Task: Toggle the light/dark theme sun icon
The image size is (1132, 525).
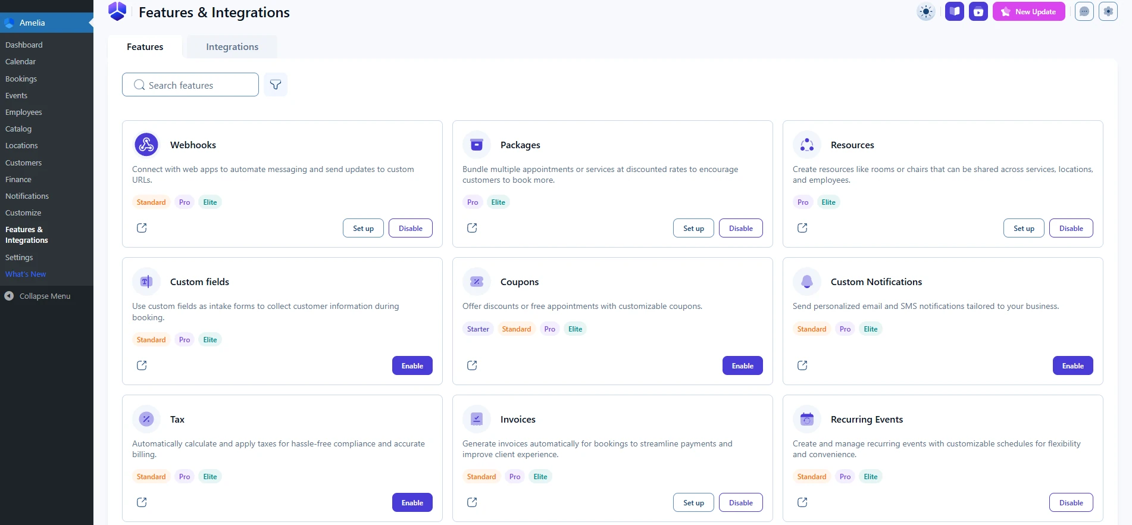Action: point(925,12)
